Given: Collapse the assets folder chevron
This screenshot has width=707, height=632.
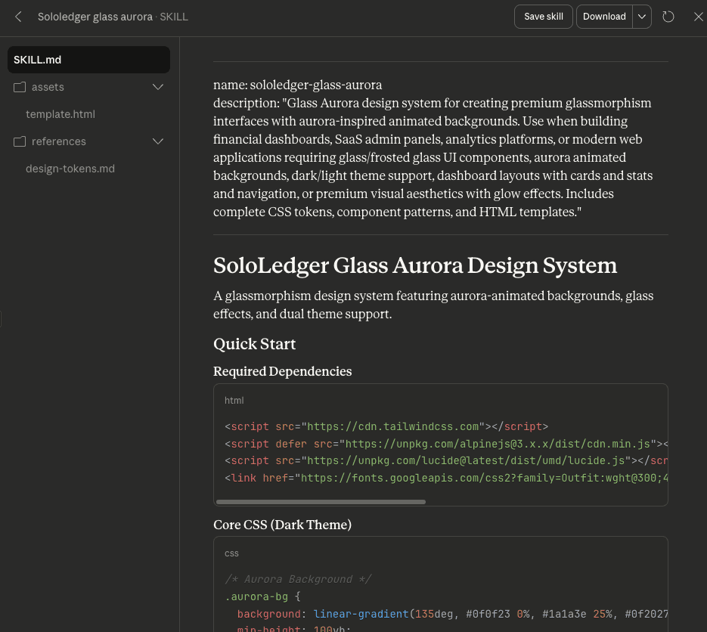Looking at the screenshot, I should pos(158,87).
